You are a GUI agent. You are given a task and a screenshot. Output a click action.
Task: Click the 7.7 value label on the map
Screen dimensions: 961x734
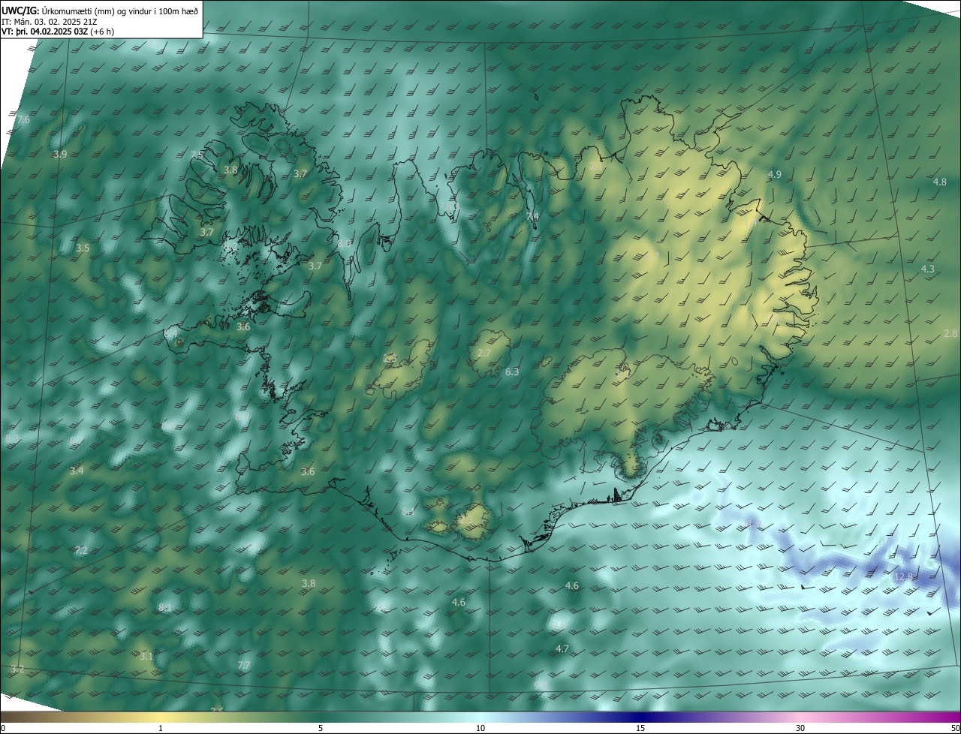pyautogui.click(x=244, y=665)
